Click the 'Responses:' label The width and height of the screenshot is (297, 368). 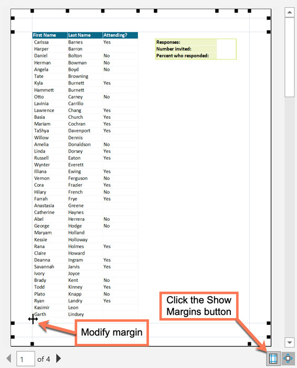click(x=168, y=42)
